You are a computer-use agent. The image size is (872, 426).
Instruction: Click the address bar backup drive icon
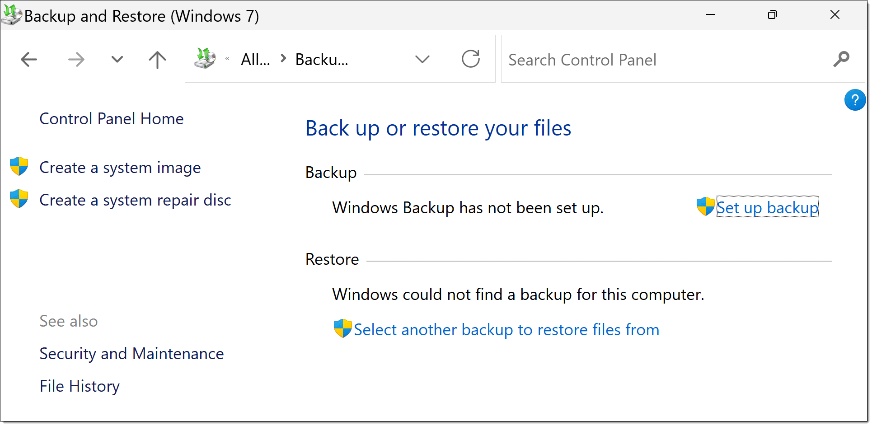[205, 59]
